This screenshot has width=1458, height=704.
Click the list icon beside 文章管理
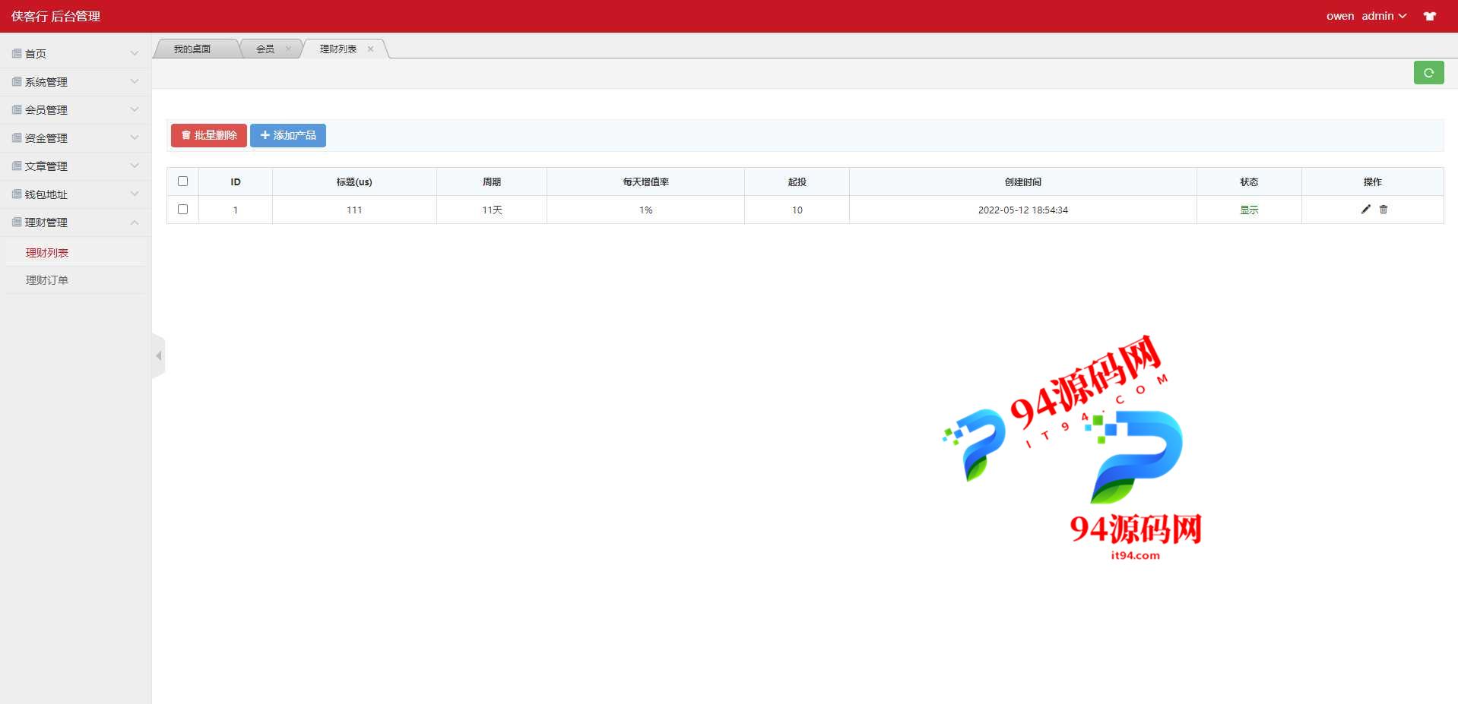(x=17, y=166)
